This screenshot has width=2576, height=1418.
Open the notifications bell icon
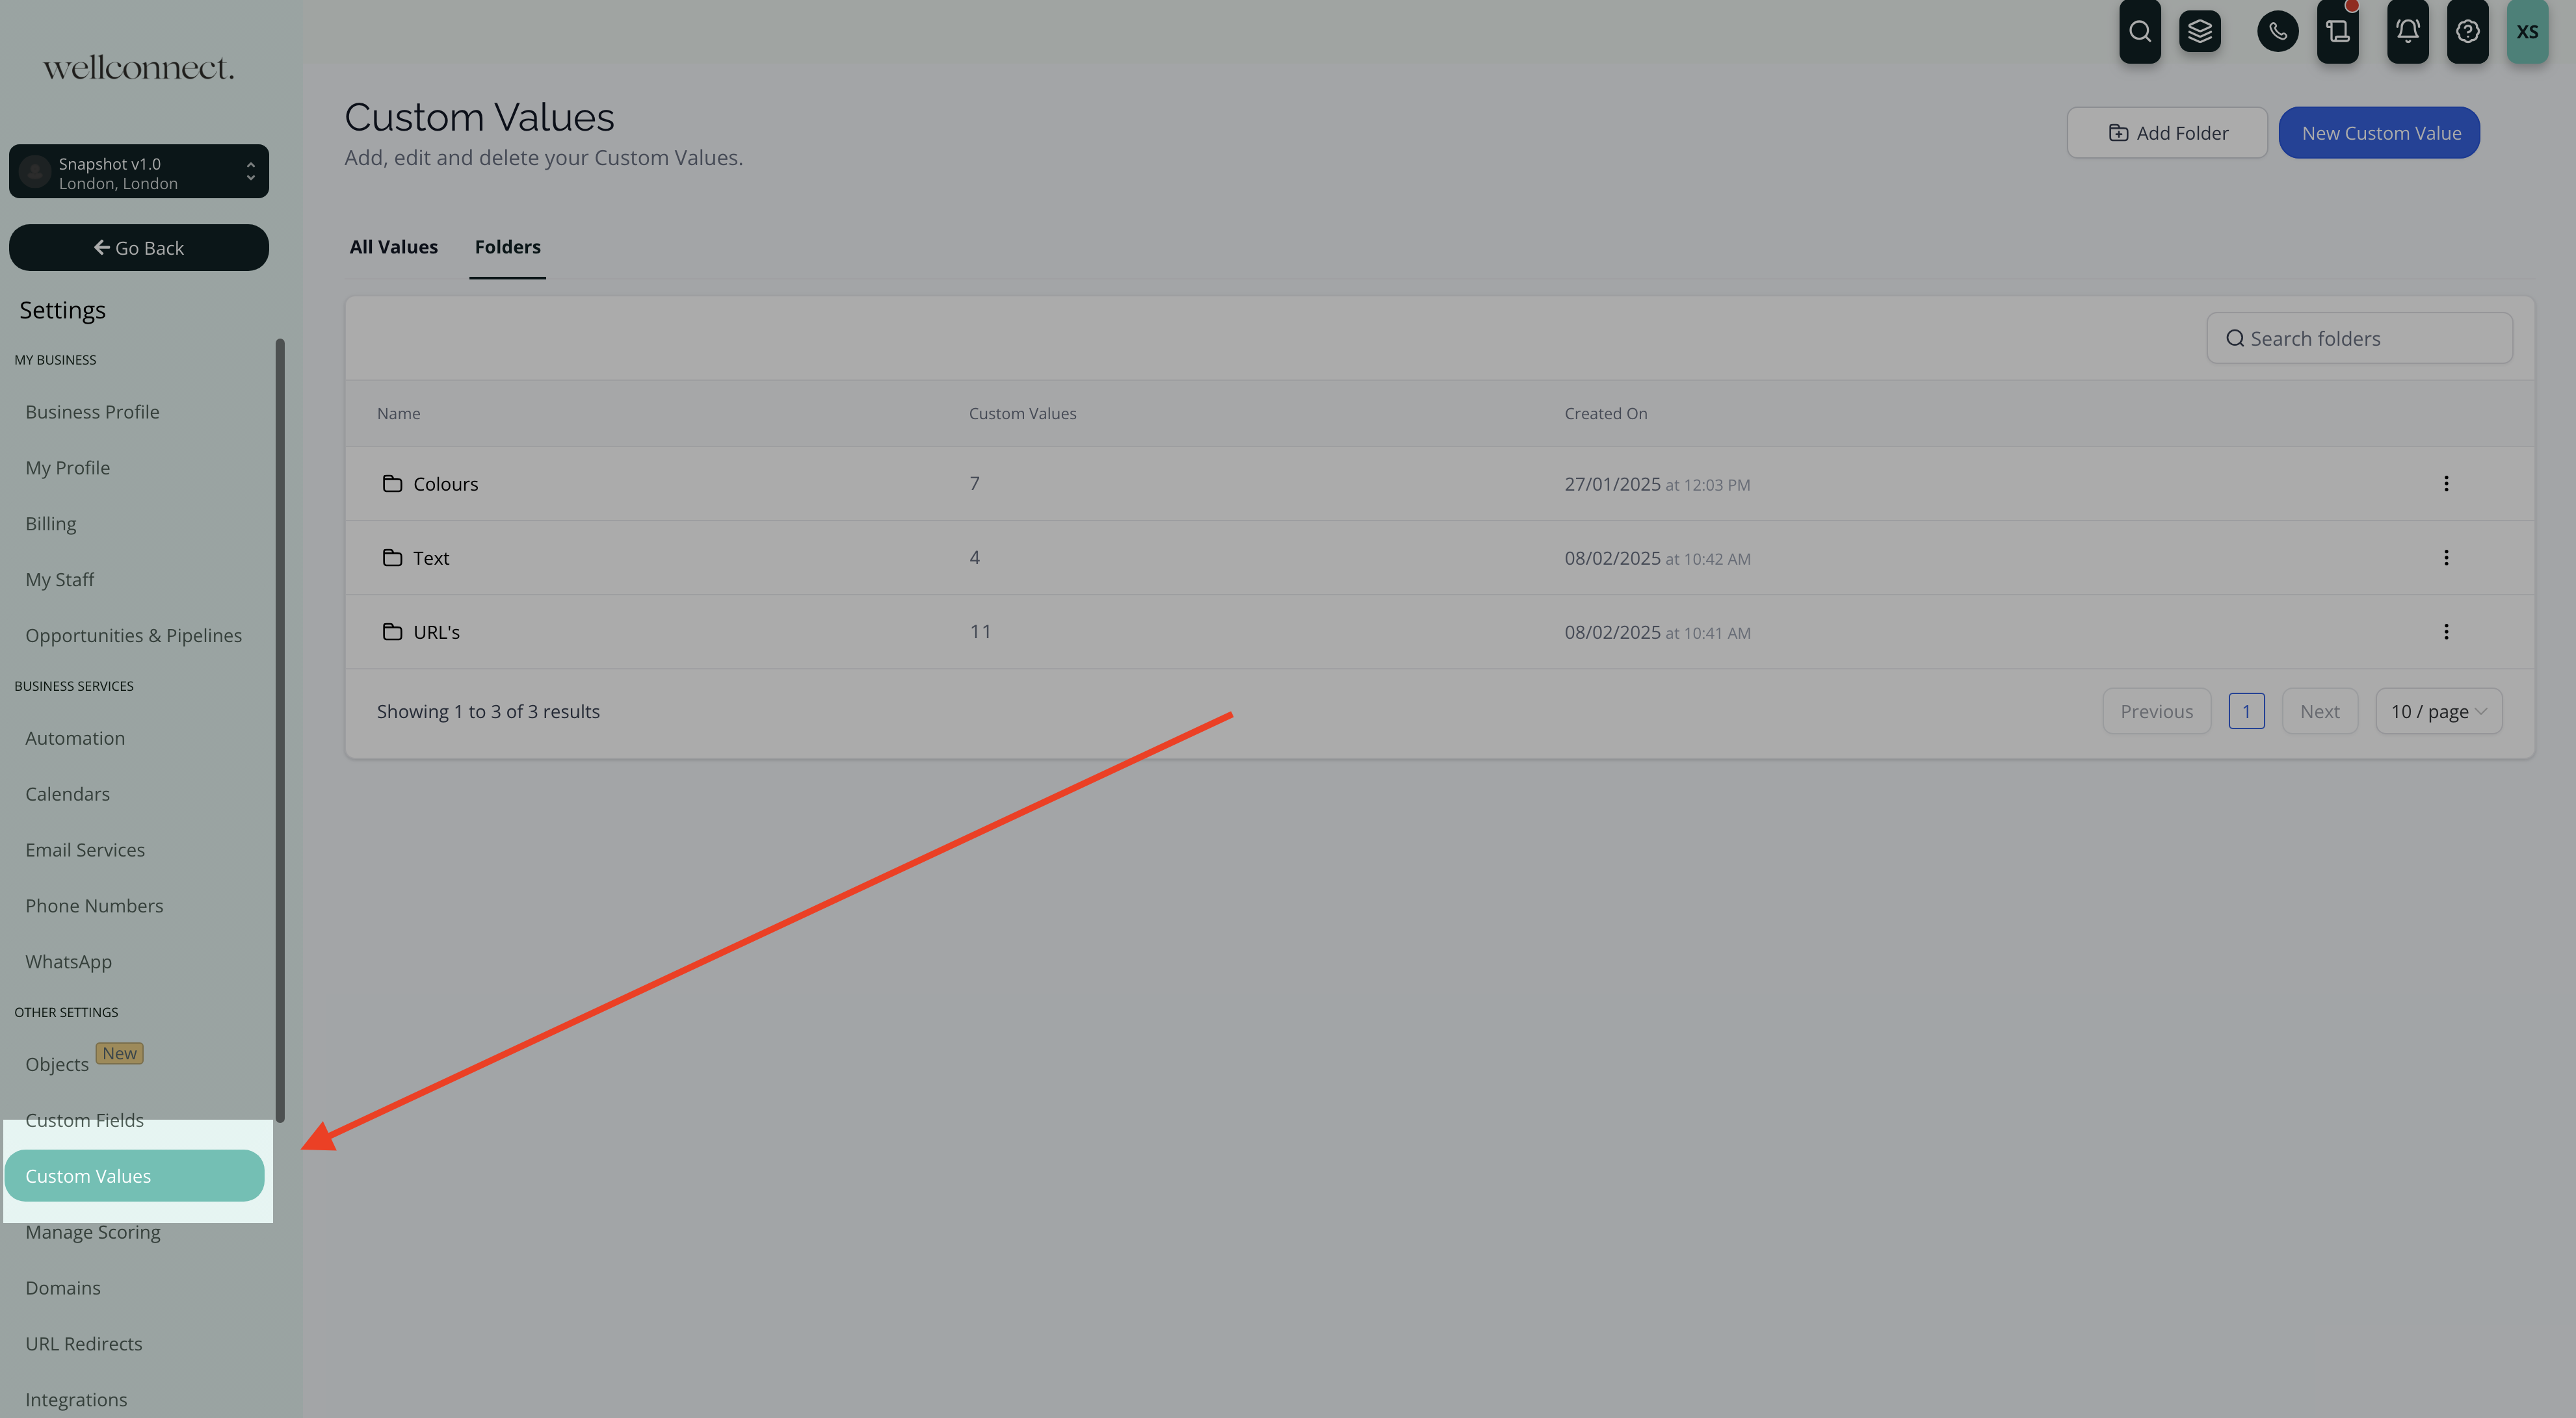(2407, 32)
